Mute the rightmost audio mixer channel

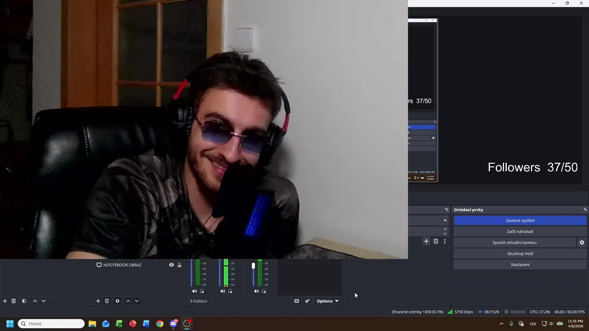pos(256,291)
